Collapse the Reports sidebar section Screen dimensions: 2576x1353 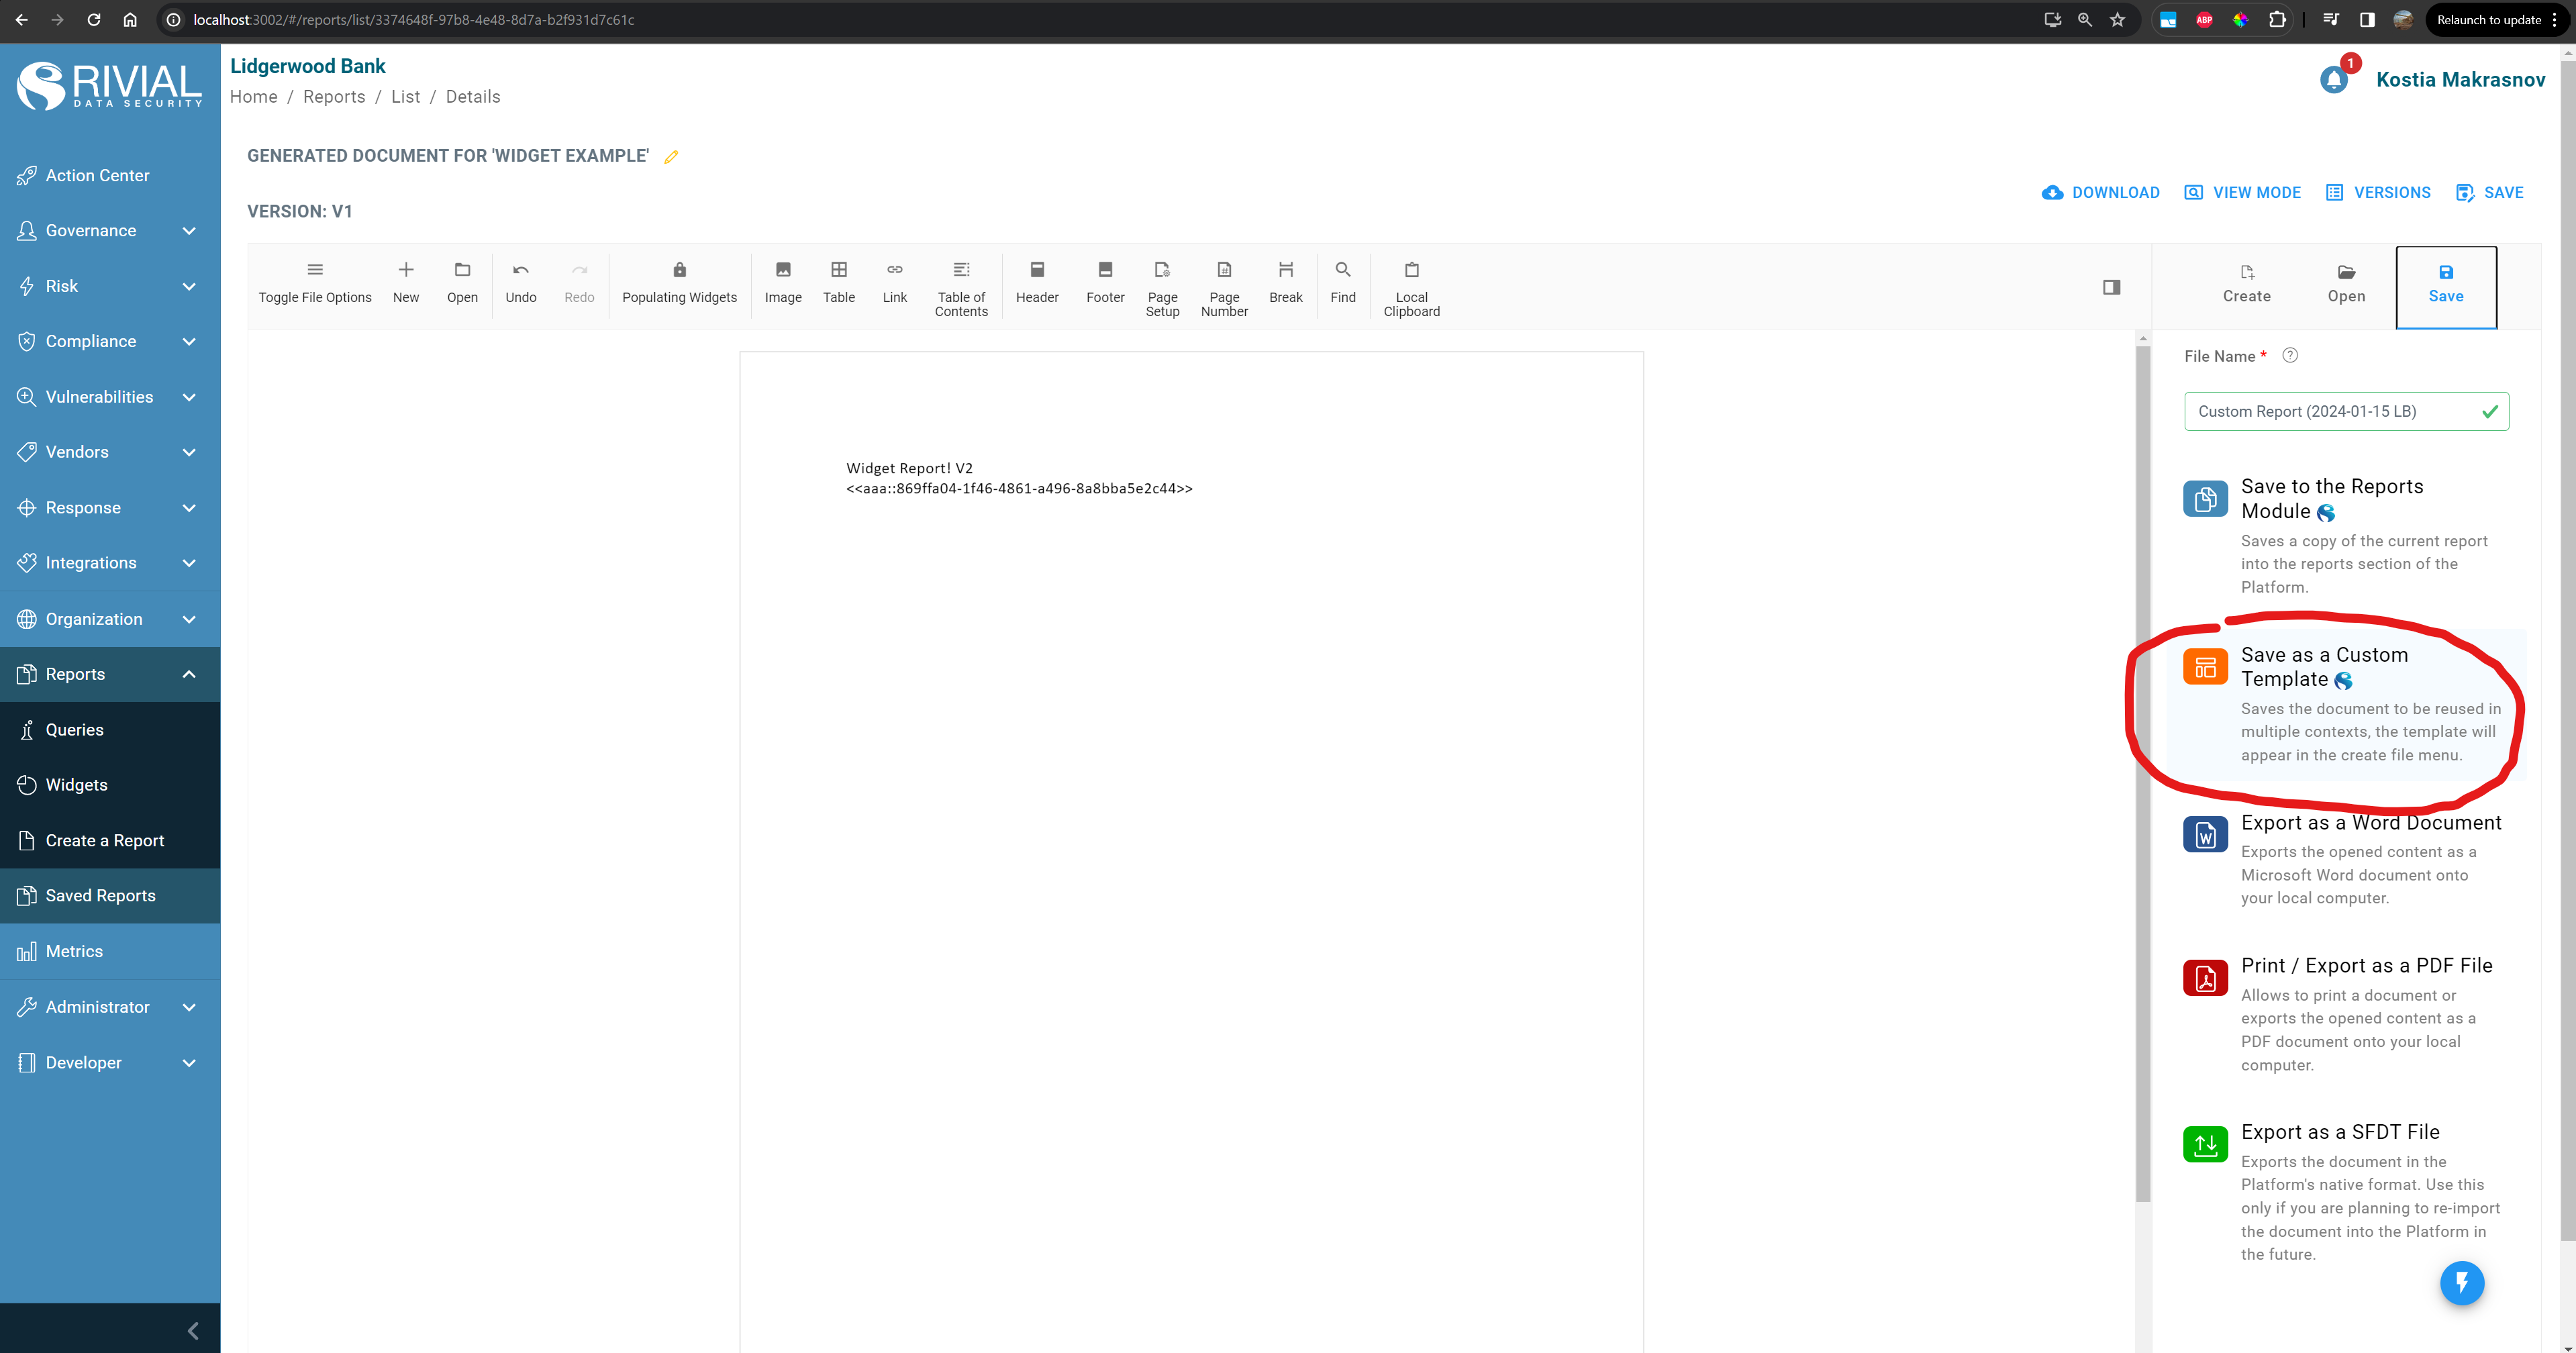189,674
